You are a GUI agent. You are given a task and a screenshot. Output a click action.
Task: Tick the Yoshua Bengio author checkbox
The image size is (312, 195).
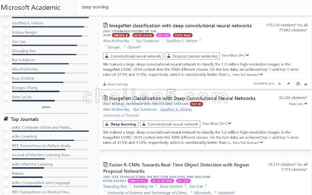6,33
